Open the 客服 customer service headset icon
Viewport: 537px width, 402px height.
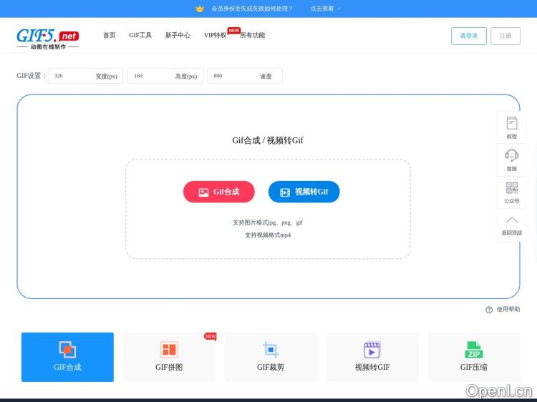(x=511, y=155)
